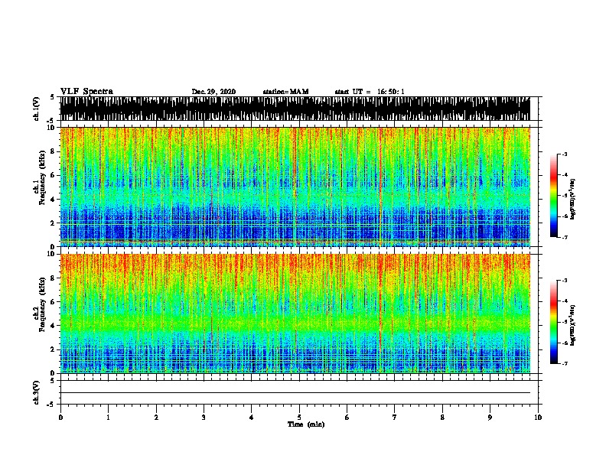Click the ch.1 color scale bar

(x=554, y=196)
